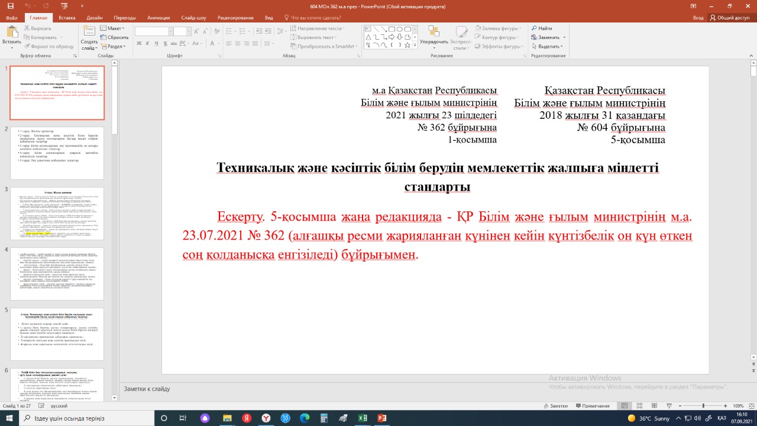The image size is (757, 426).
Task: Open Layout (Макет) dropdown
Action: (112, 28)
